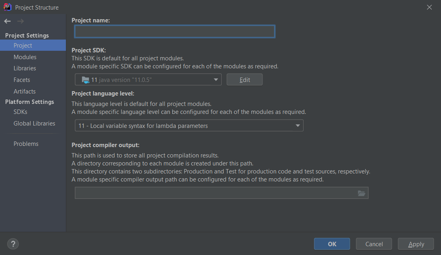Image resolution: width=441 pixels, height=255 pixels.
Task: Click the help question mark icon
Action: click(x=13, y=244)
